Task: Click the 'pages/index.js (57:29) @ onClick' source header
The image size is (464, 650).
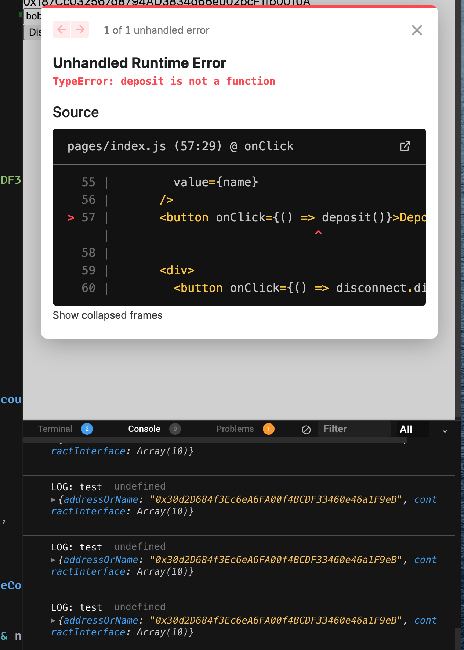Action: point(181,146)
